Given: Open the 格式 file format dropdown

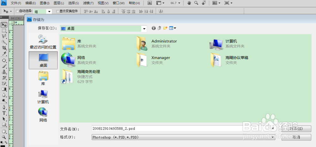Looking at the screenshot, I should 273,137.
